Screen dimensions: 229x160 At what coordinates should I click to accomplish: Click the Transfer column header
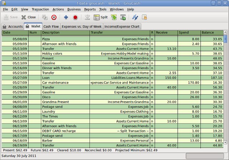(x=120, y=33)
